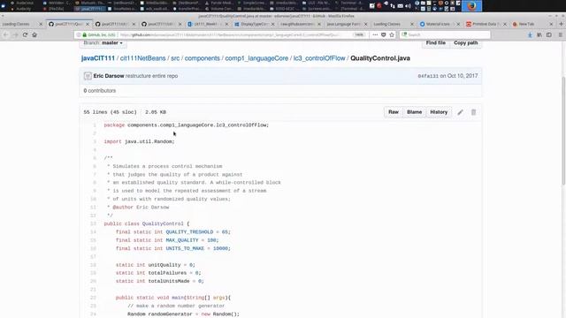Close the Java Language tab
Image resolution: width=566 pixels, height=318 pixels.
point(365,24)
